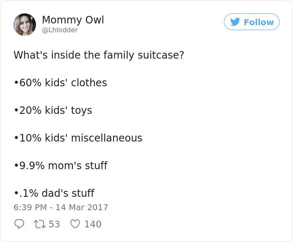Click the @Lhlodder handle
The image size is (293, 242).
pos(60,30)
